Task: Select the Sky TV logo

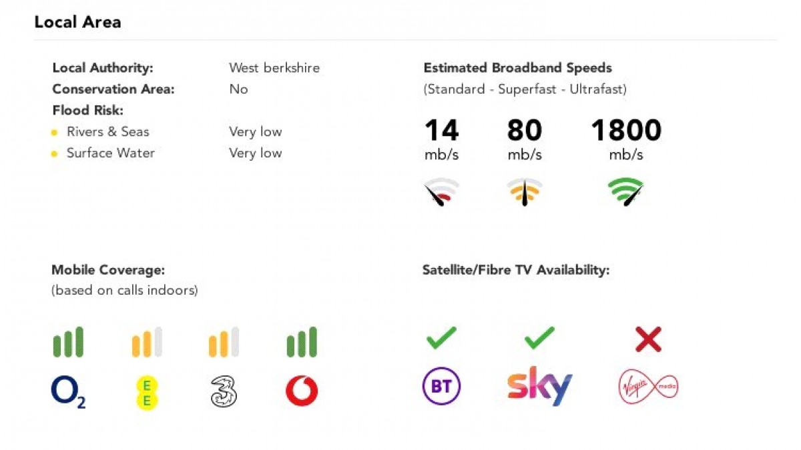Action: (539, 385)
